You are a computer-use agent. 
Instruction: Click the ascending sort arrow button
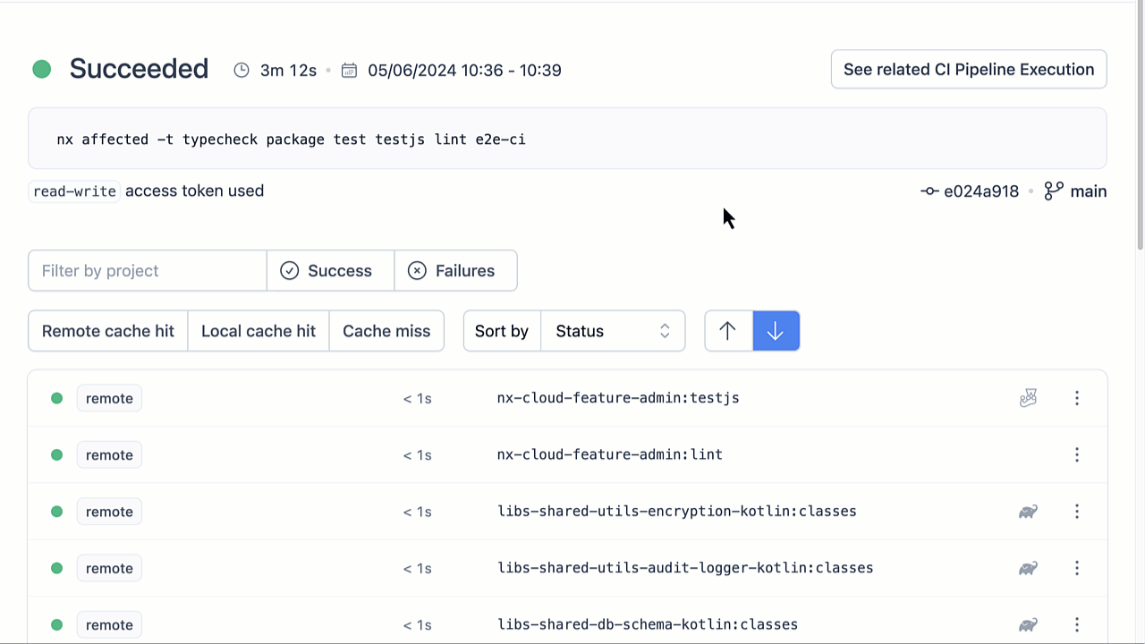[728, 331]
